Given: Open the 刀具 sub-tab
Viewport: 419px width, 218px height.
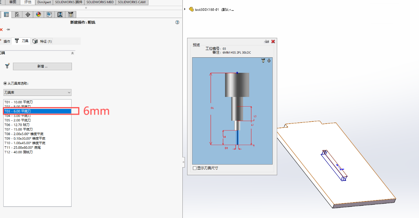Looking at the screenshot, I should [x=22, y=41].
